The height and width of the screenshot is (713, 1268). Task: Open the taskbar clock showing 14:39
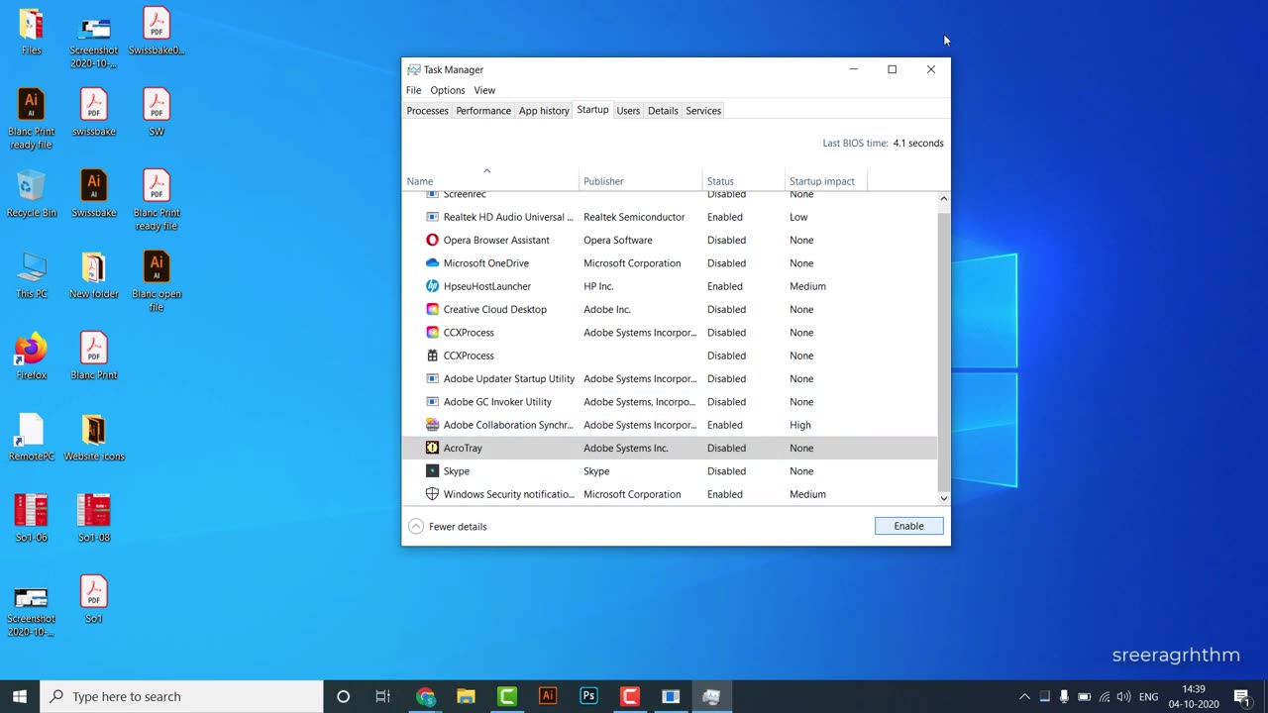pos(1193,696)
